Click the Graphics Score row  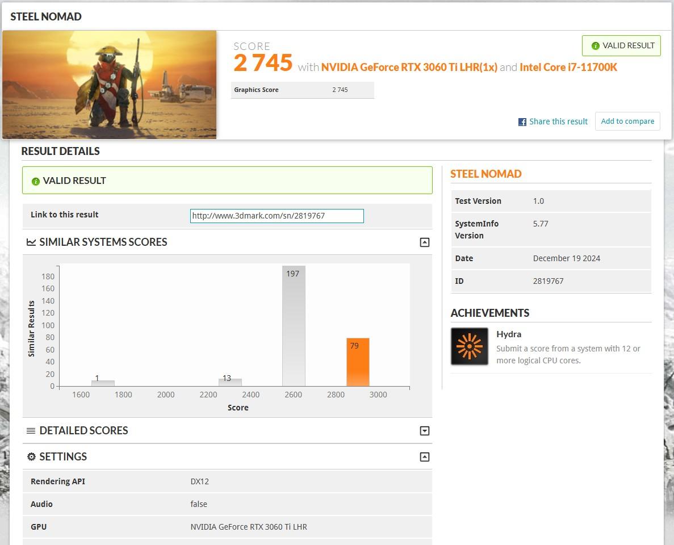[x=302, y=90]
